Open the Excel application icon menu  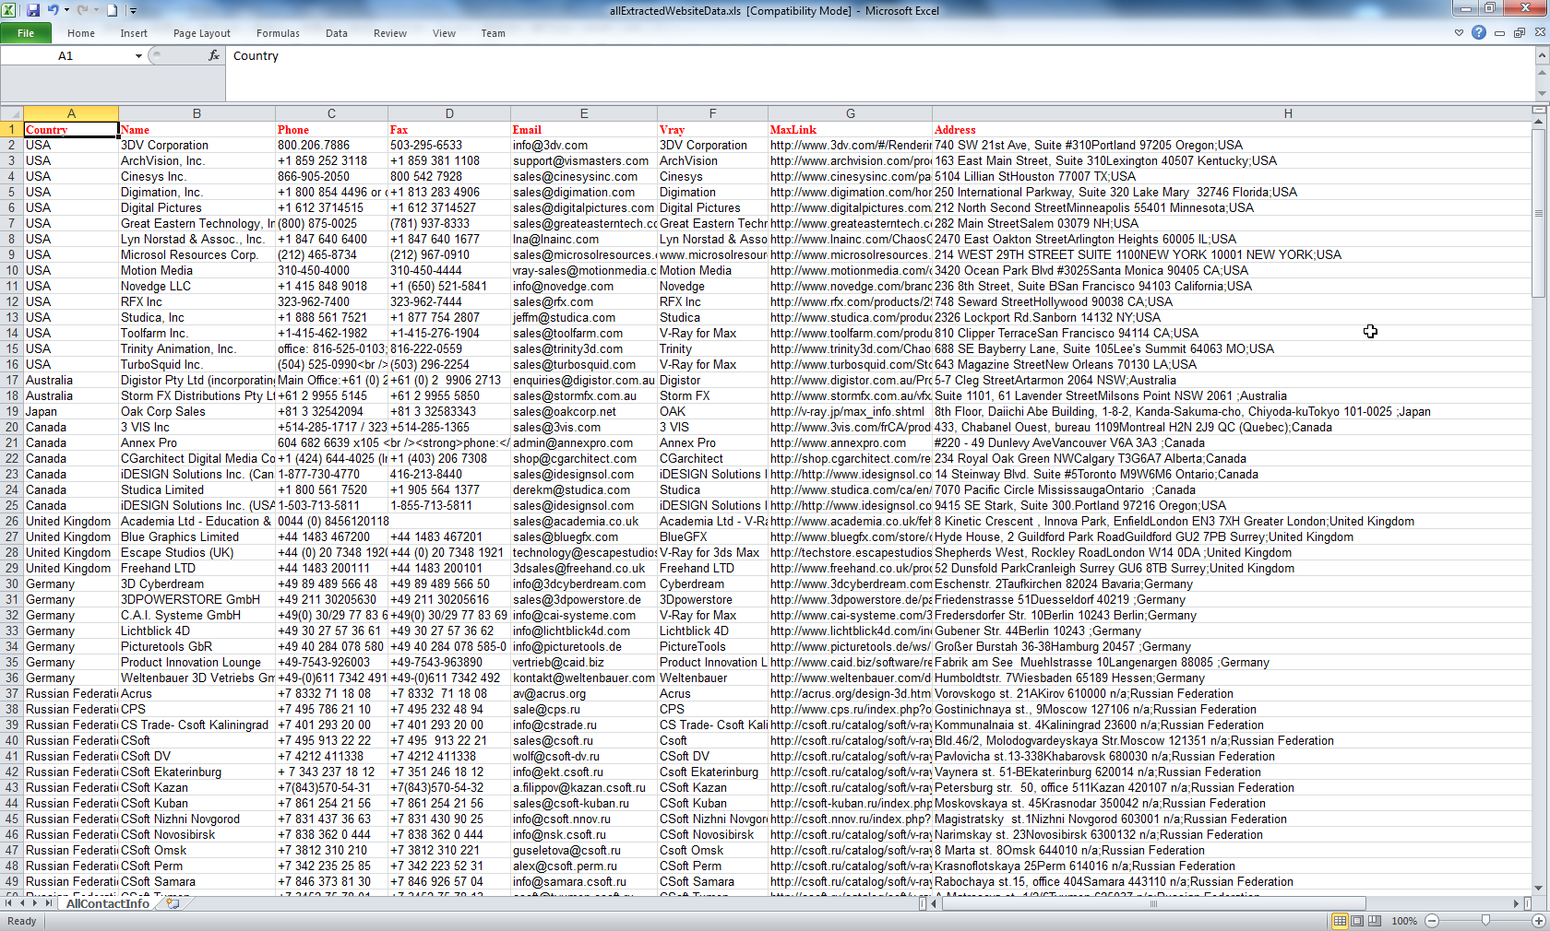click(10, 10)
